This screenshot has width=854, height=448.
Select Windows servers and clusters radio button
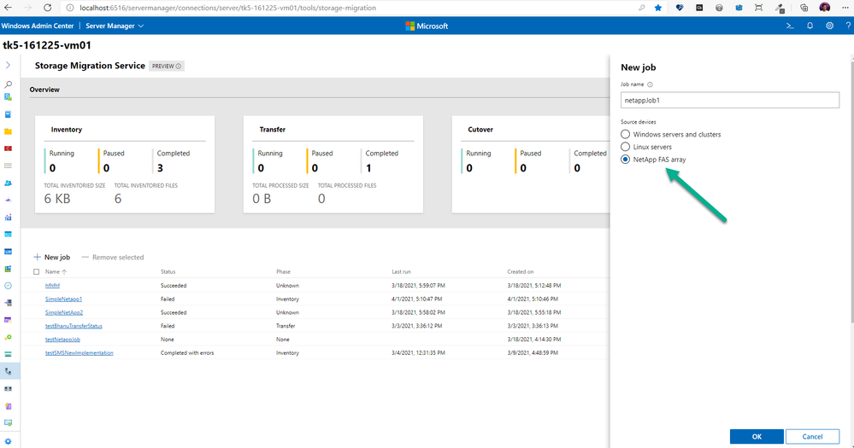(x=625, y=134)
